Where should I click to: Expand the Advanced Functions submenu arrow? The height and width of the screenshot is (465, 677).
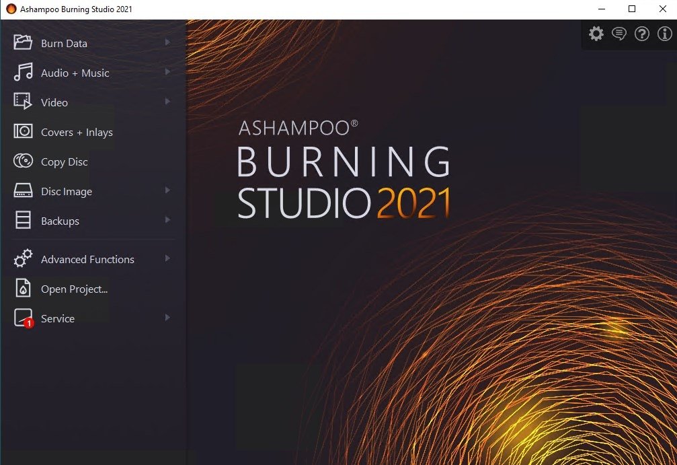(167, 258)
